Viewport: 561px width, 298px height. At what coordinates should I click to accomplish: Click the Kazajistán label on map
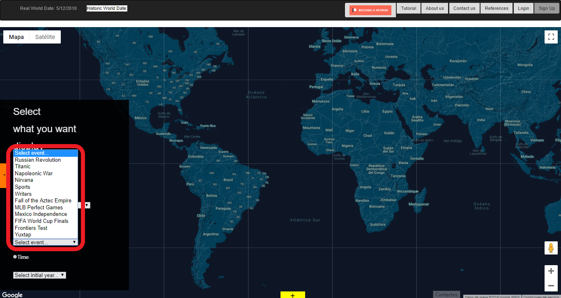458,61
